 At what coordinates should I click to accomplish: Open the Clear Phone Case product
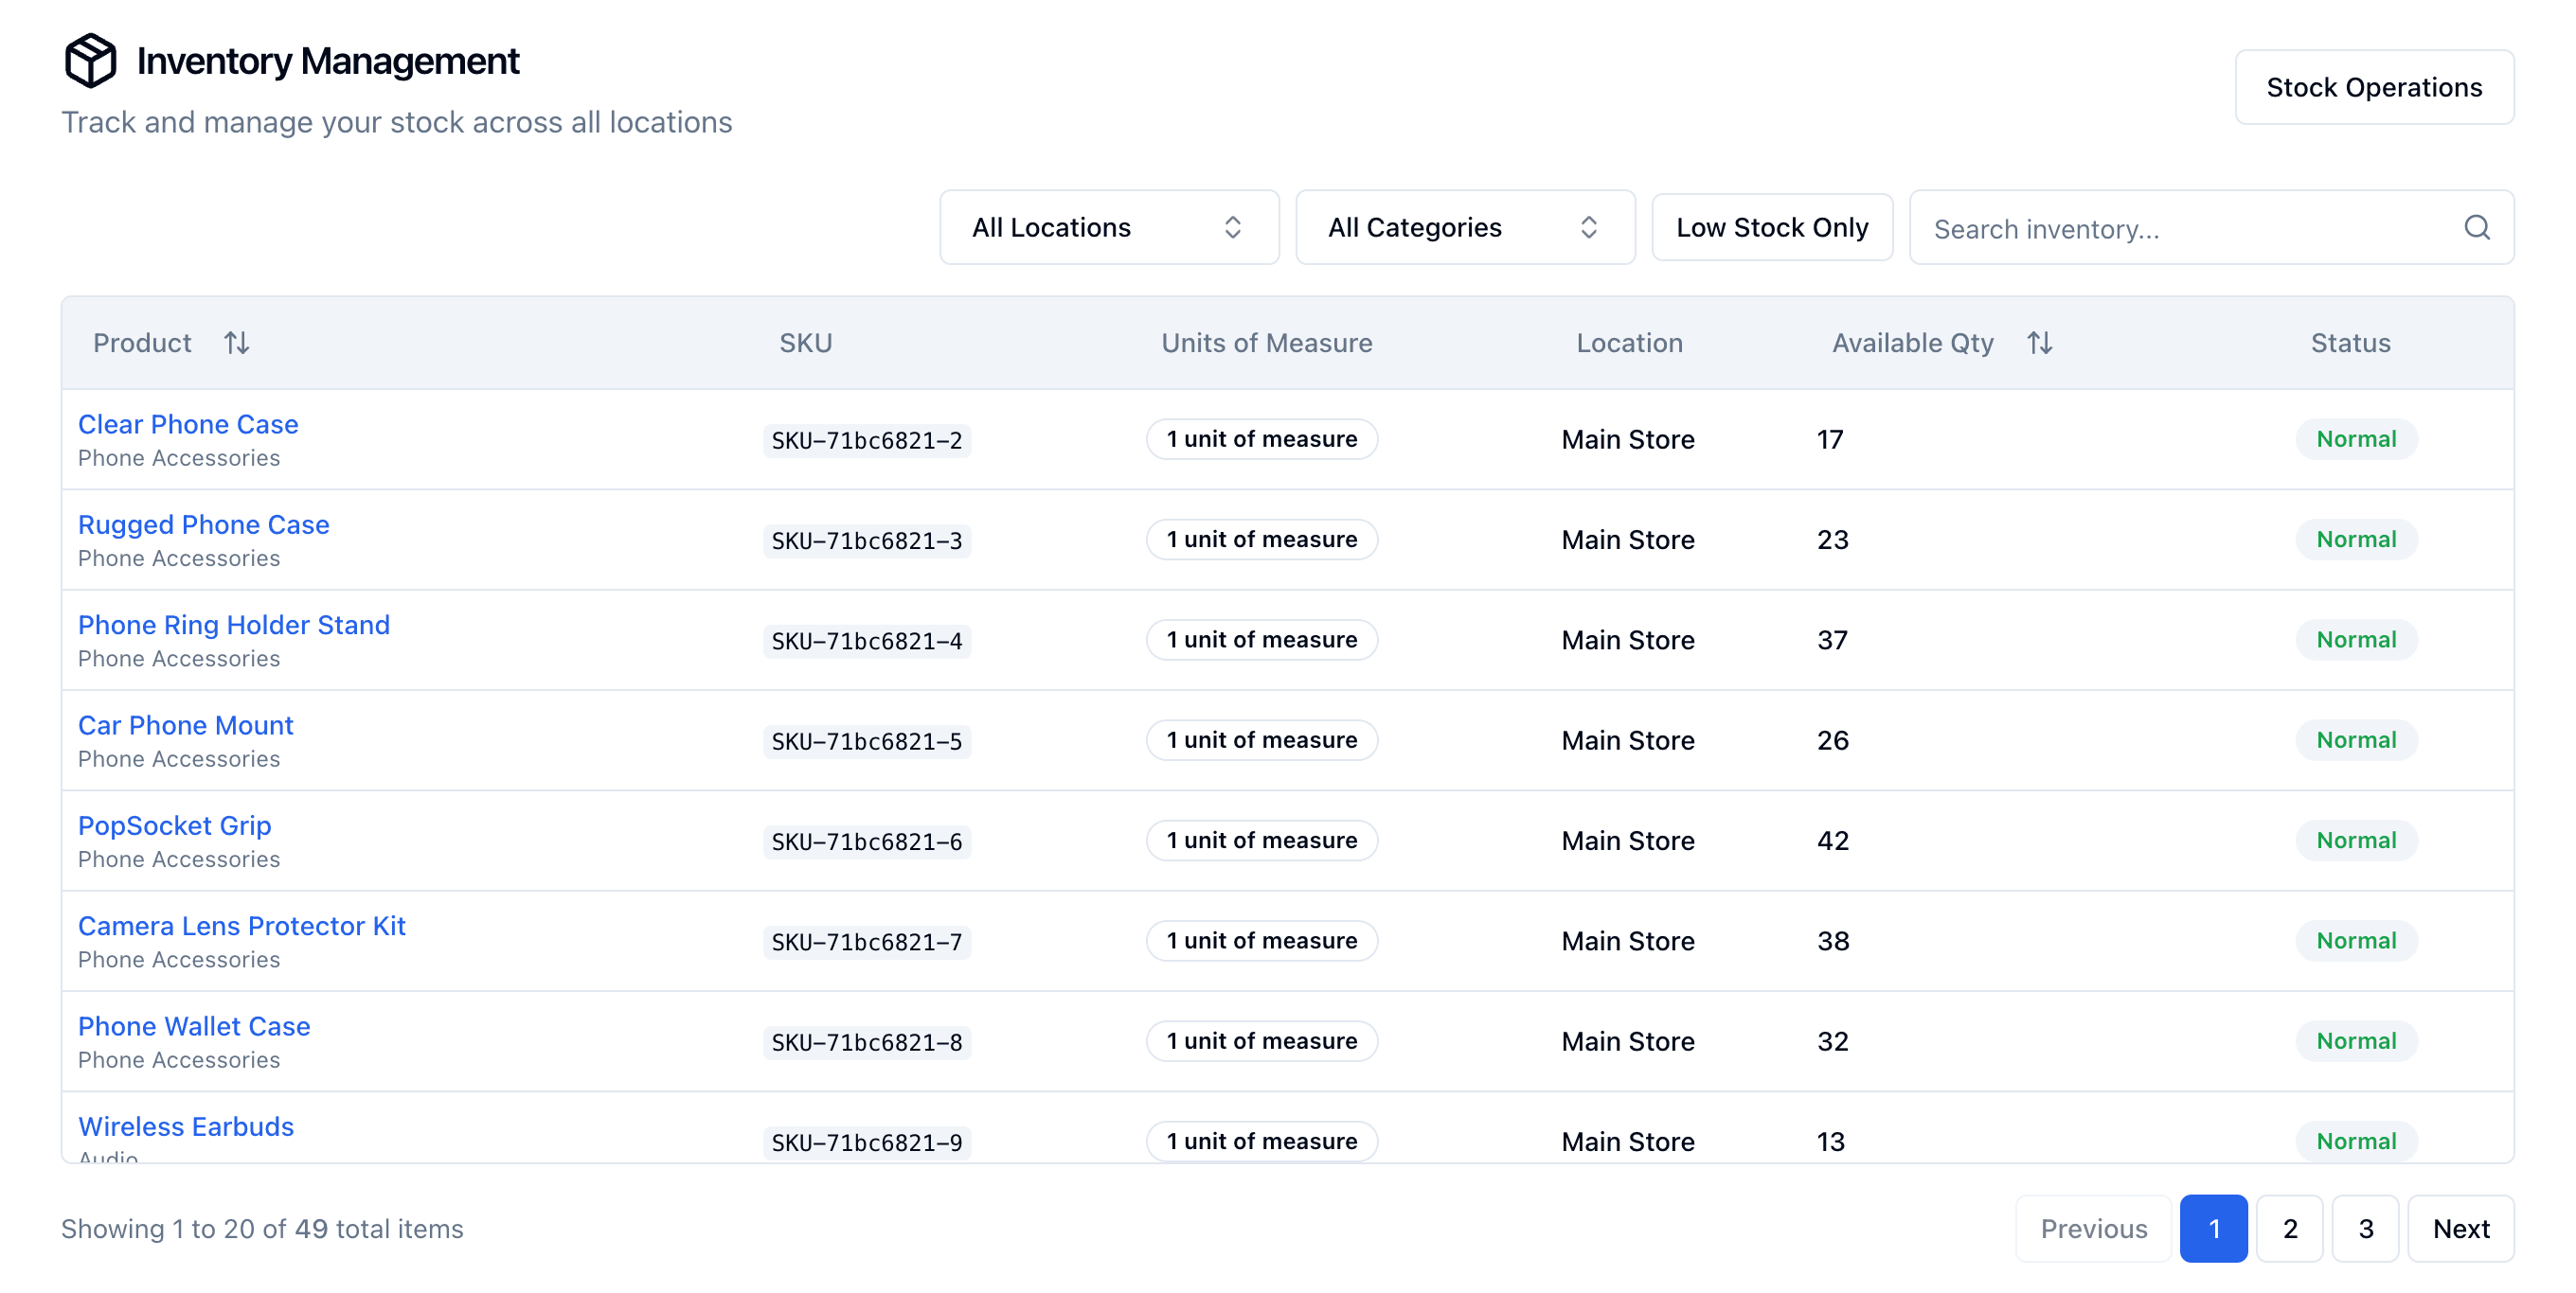(188, 424)
